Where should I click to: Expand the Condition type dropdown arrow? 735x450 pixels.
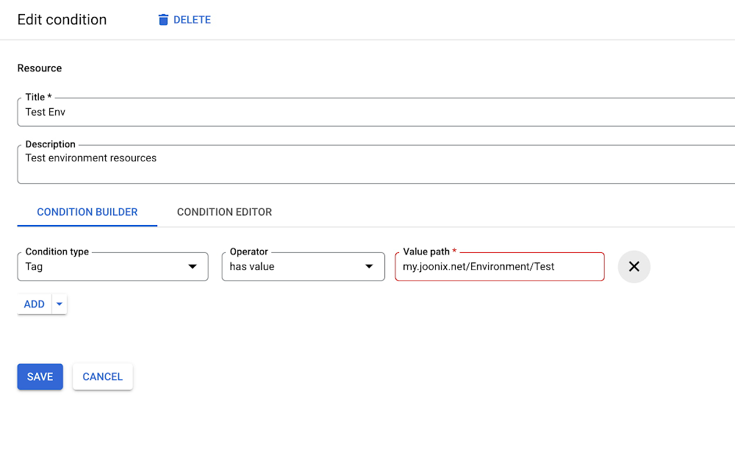click(193, 267)
